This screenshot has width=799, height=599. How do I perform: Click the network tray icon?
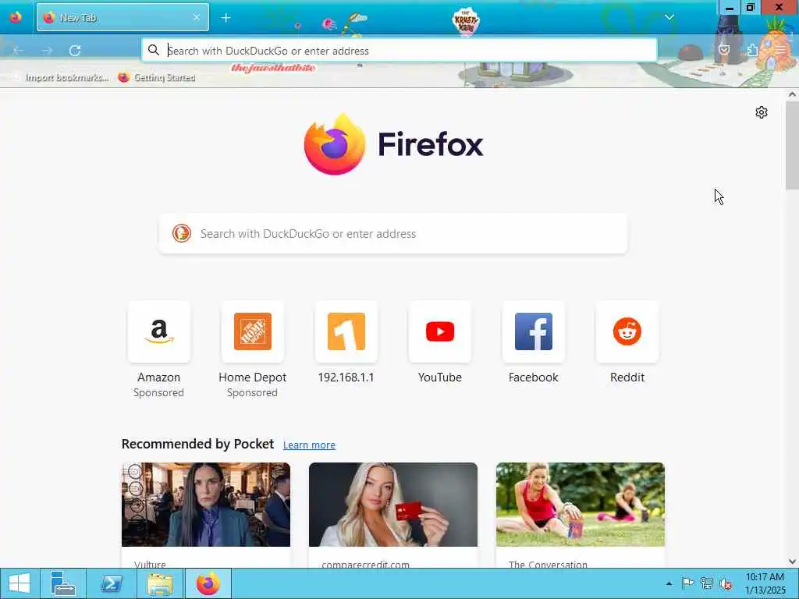click(x=707, y=583)
